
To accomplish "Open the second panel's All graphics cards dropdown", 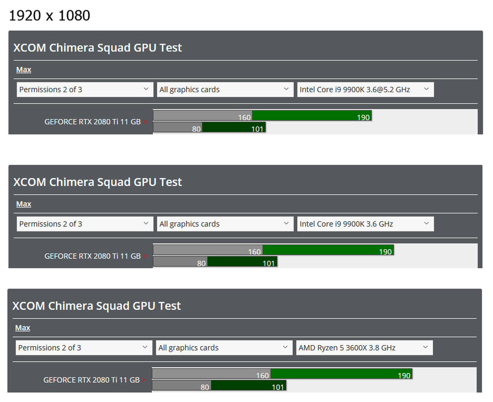I will 225,224.
